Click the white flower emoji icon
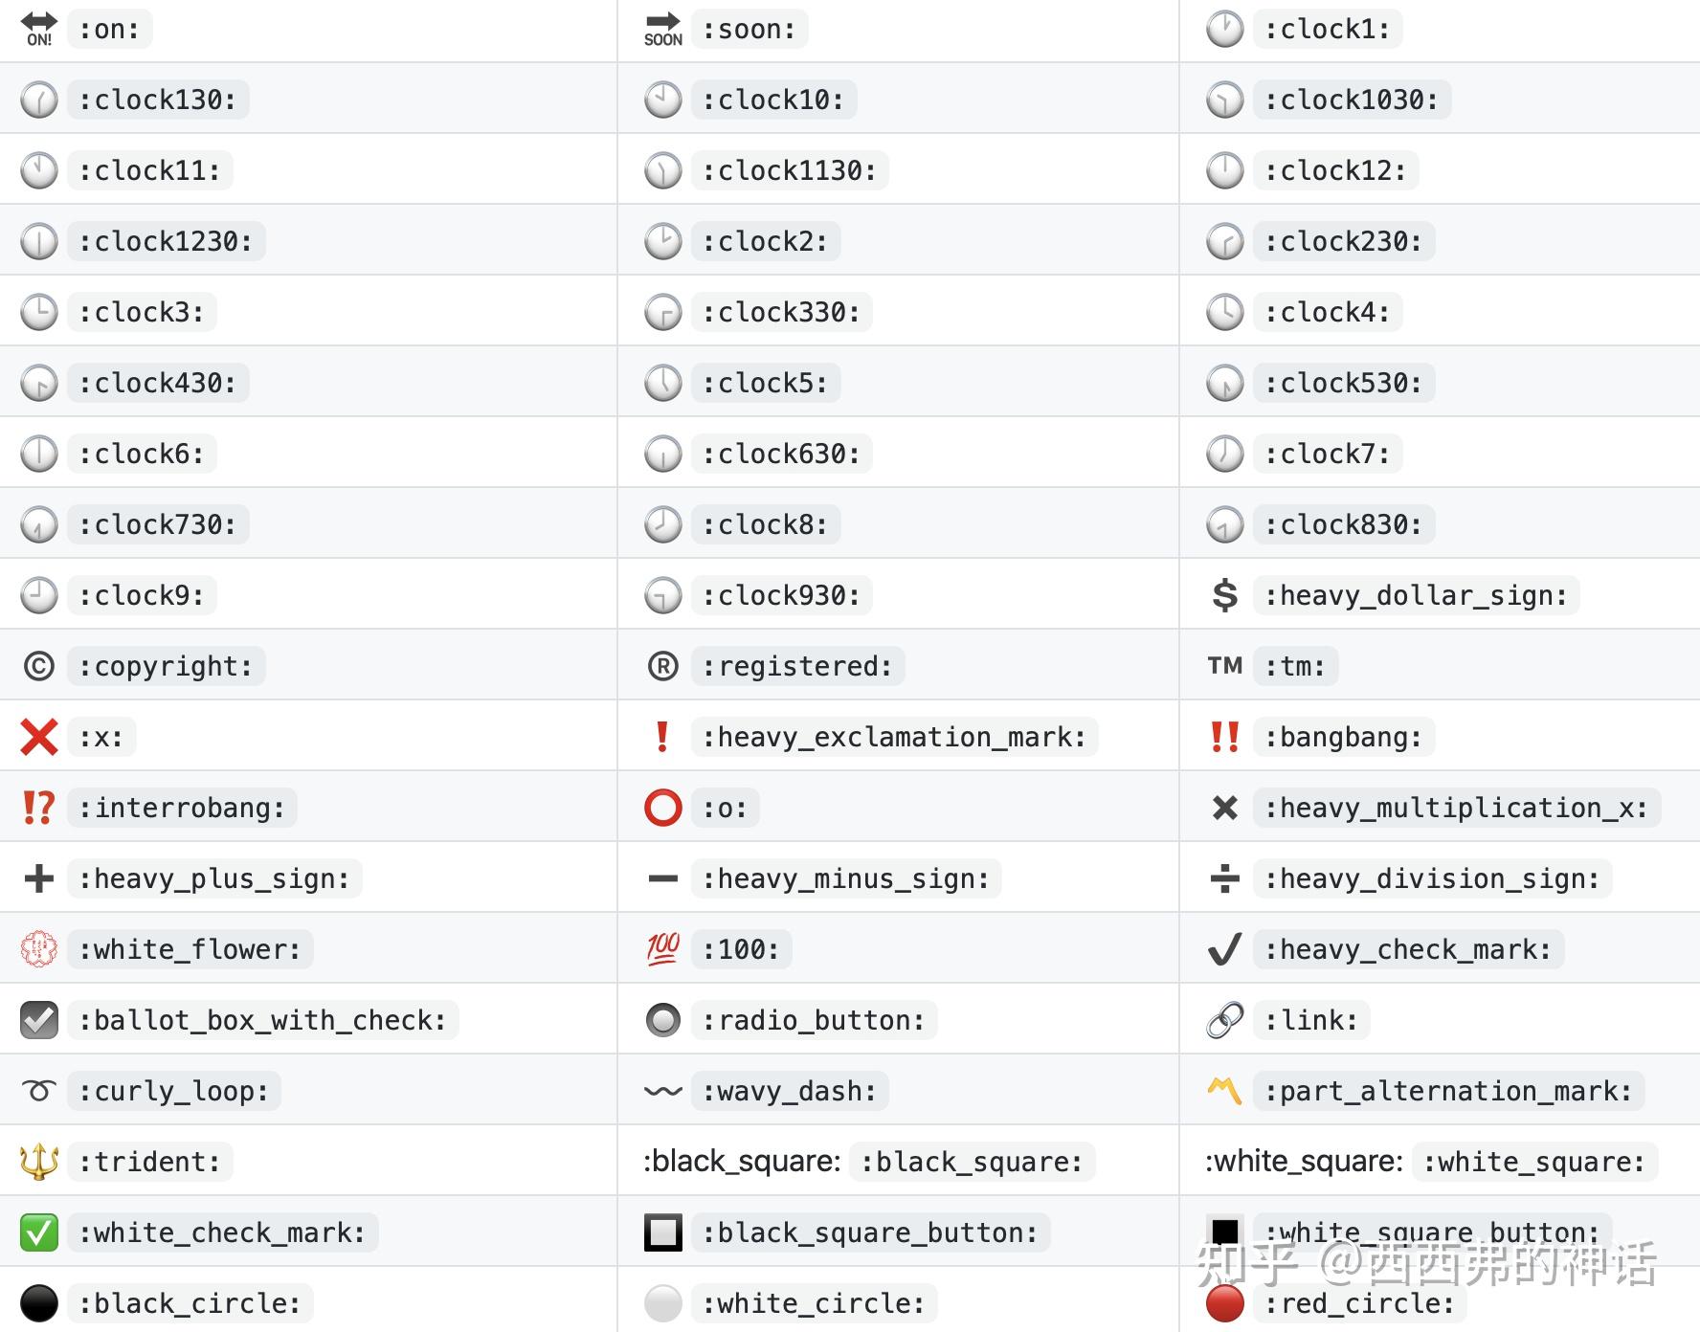Screen dimensions: 1700x1332 (x=39, y=949)
